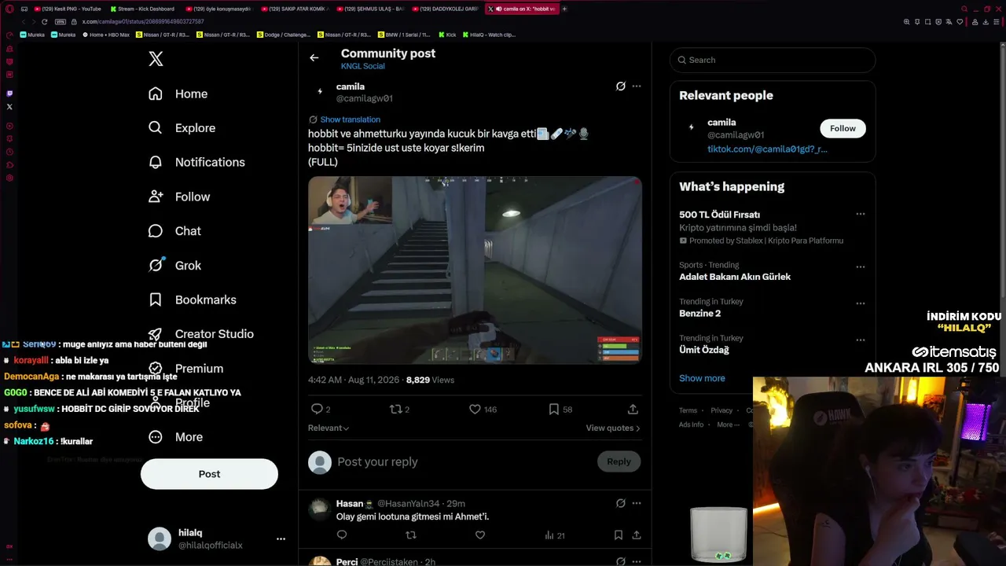Open the browser easy-setup menu icon
1006x566 pixels.
(996, 22)
